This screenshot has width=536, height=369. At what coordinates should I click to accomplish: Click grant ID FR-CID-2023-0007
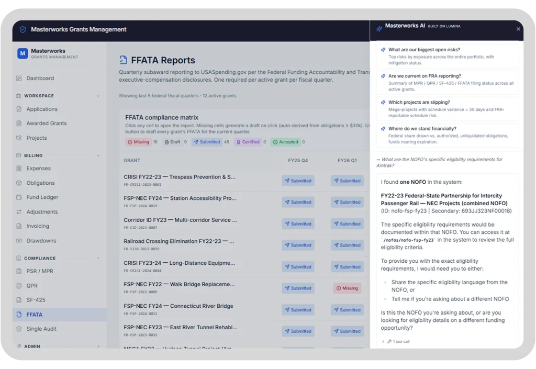point(140,228)
